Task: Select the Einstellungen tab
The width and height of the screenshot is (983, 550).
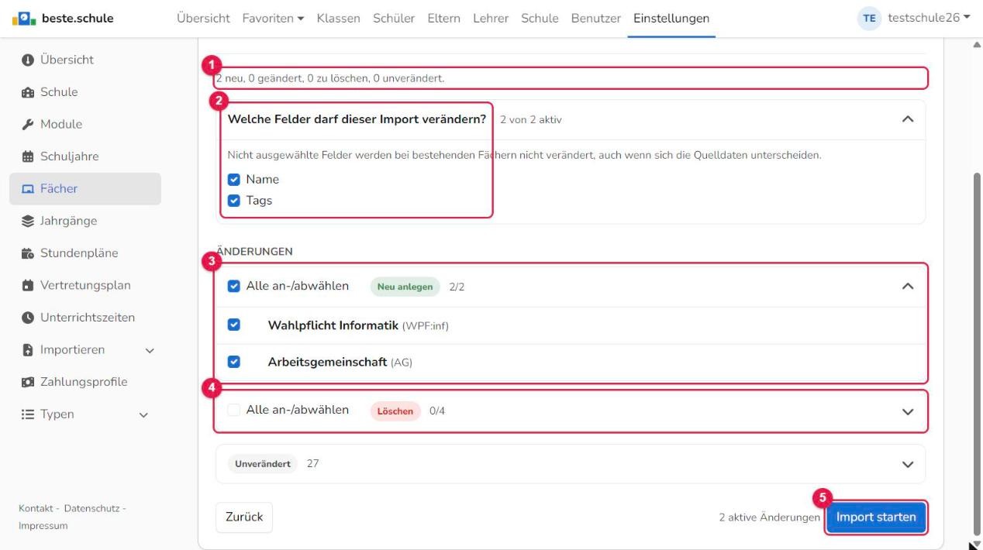Action: click(x=671, y=19)
